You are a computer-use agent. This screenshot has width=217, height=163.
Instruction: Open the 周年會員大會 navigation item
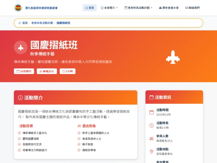169,8
